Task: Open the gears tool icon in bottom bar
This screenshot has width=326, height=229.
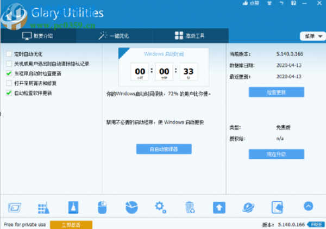Action: pos(160,207)
